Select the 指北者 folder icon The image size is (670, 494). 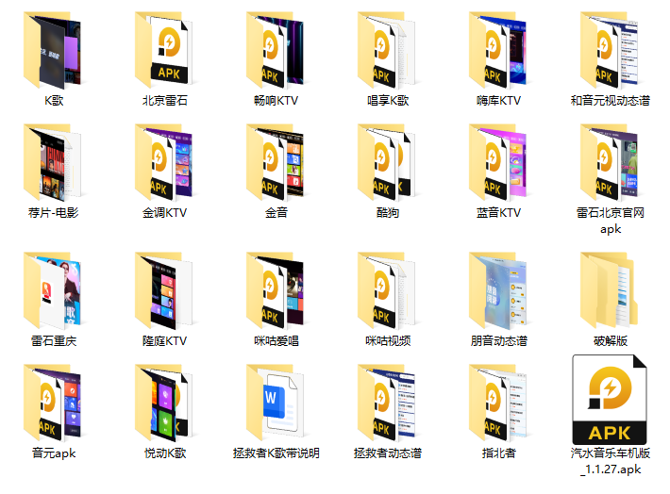[x=498, y=403]
